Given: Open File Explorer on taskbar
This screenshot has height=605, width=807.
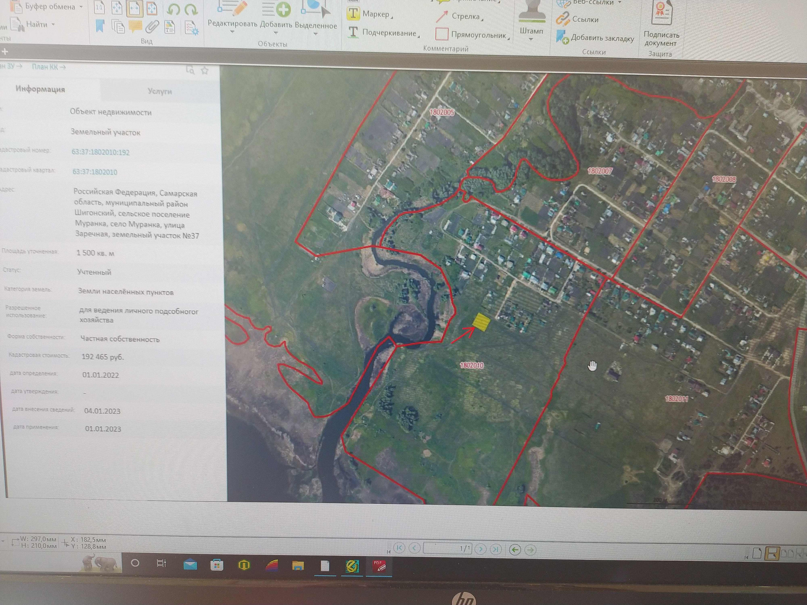Looking at the screenshot, I should point(298,566).
